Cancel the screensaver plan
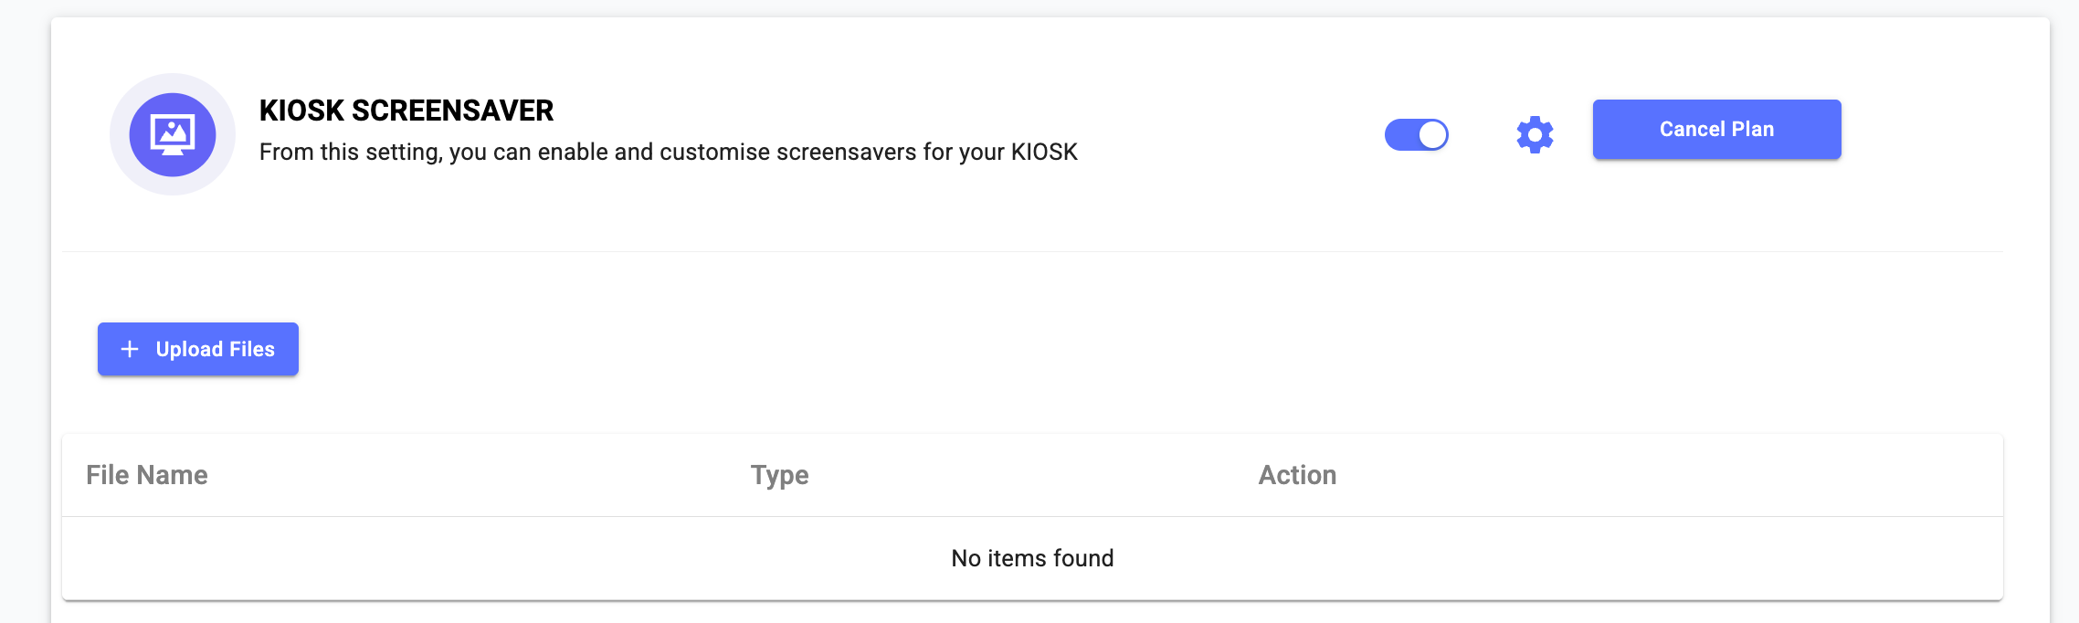 click(1716, 130)
